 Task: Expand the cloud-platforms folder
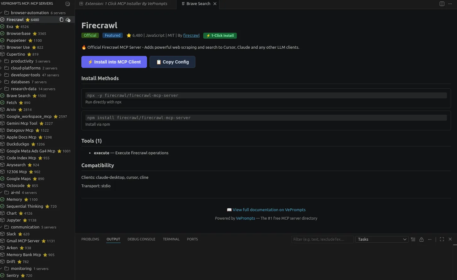pyautogui.click(x=37, y=68)
